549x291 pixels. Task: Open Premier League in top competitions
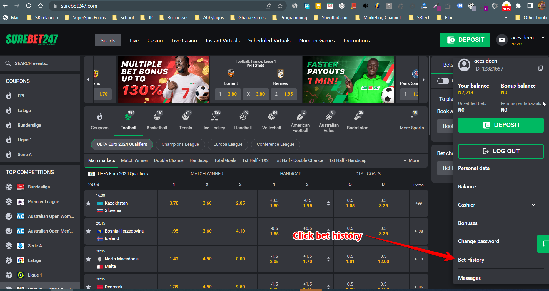(44, 202)
